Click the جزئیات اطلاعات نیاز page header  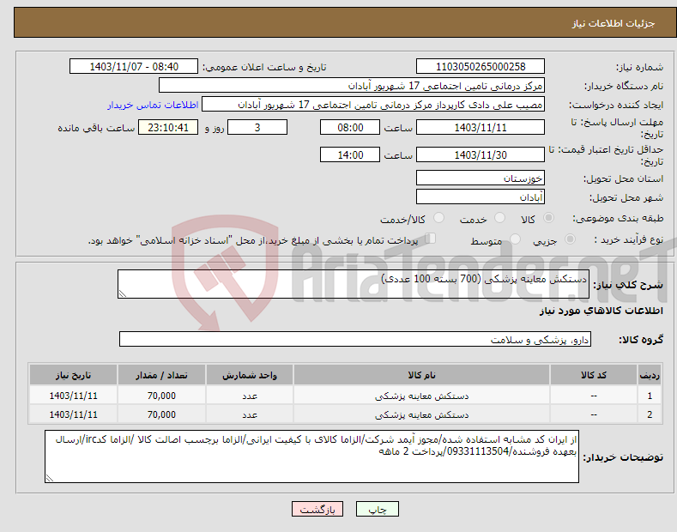point(614,23)
